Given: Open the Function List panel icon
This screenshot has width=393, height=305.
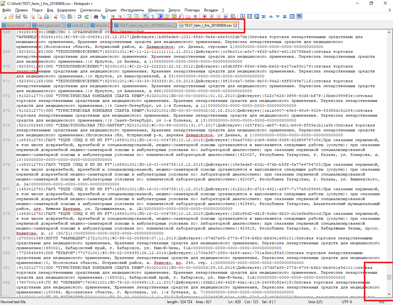Looking at the screenshot, I should (x=181, y=17).
